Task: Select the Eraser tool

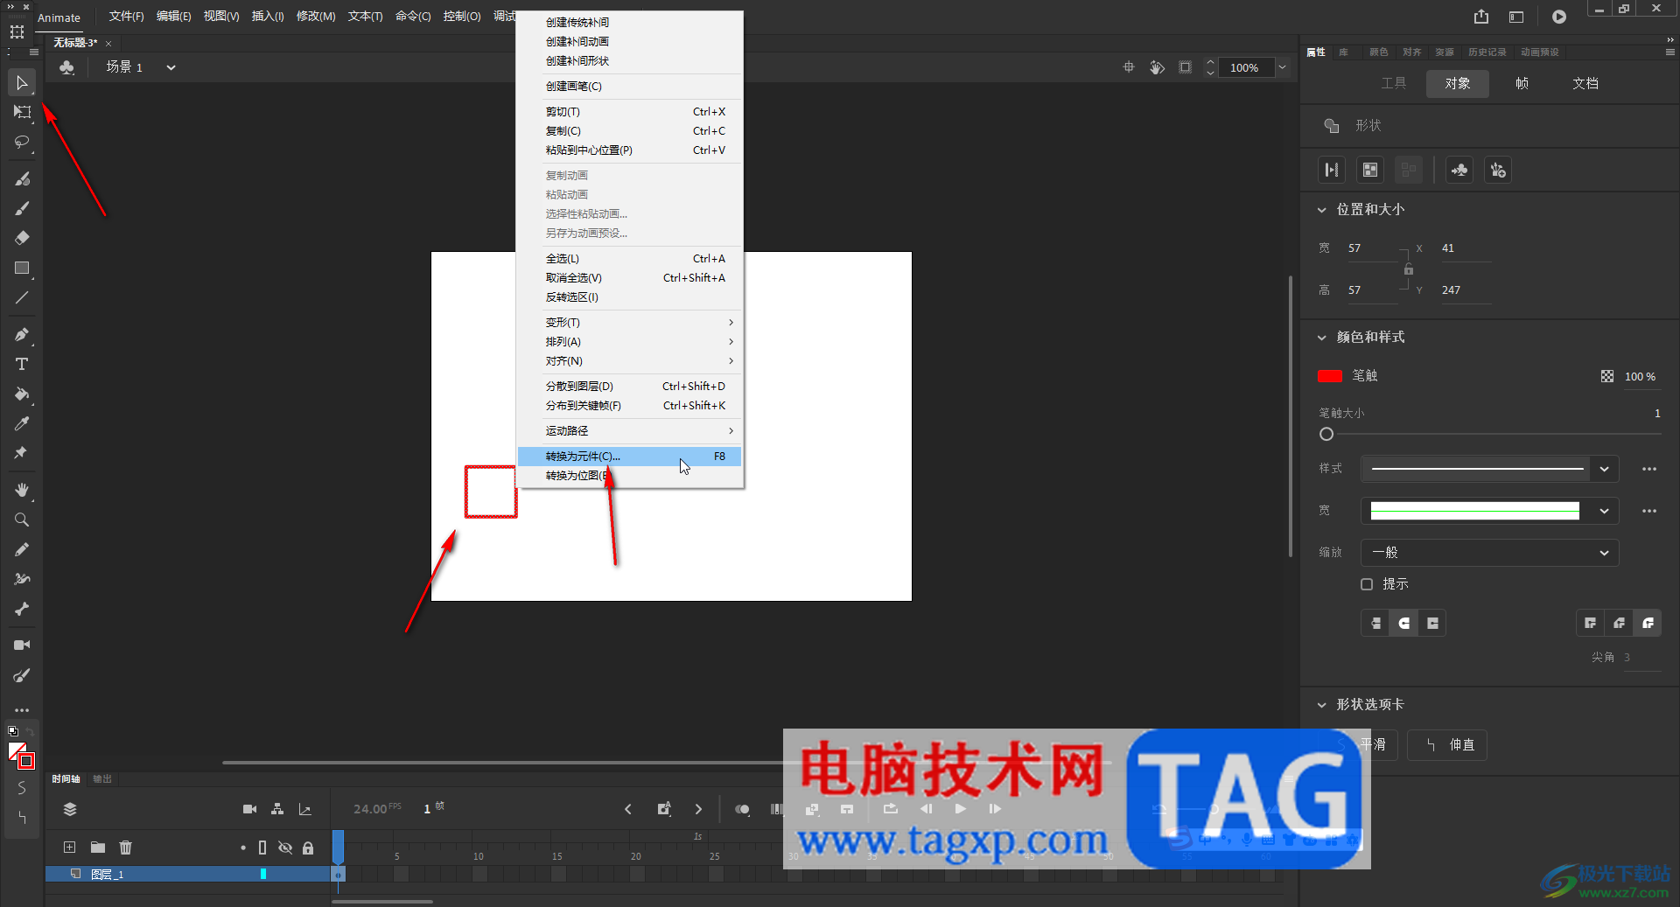Action: (22, 238)
